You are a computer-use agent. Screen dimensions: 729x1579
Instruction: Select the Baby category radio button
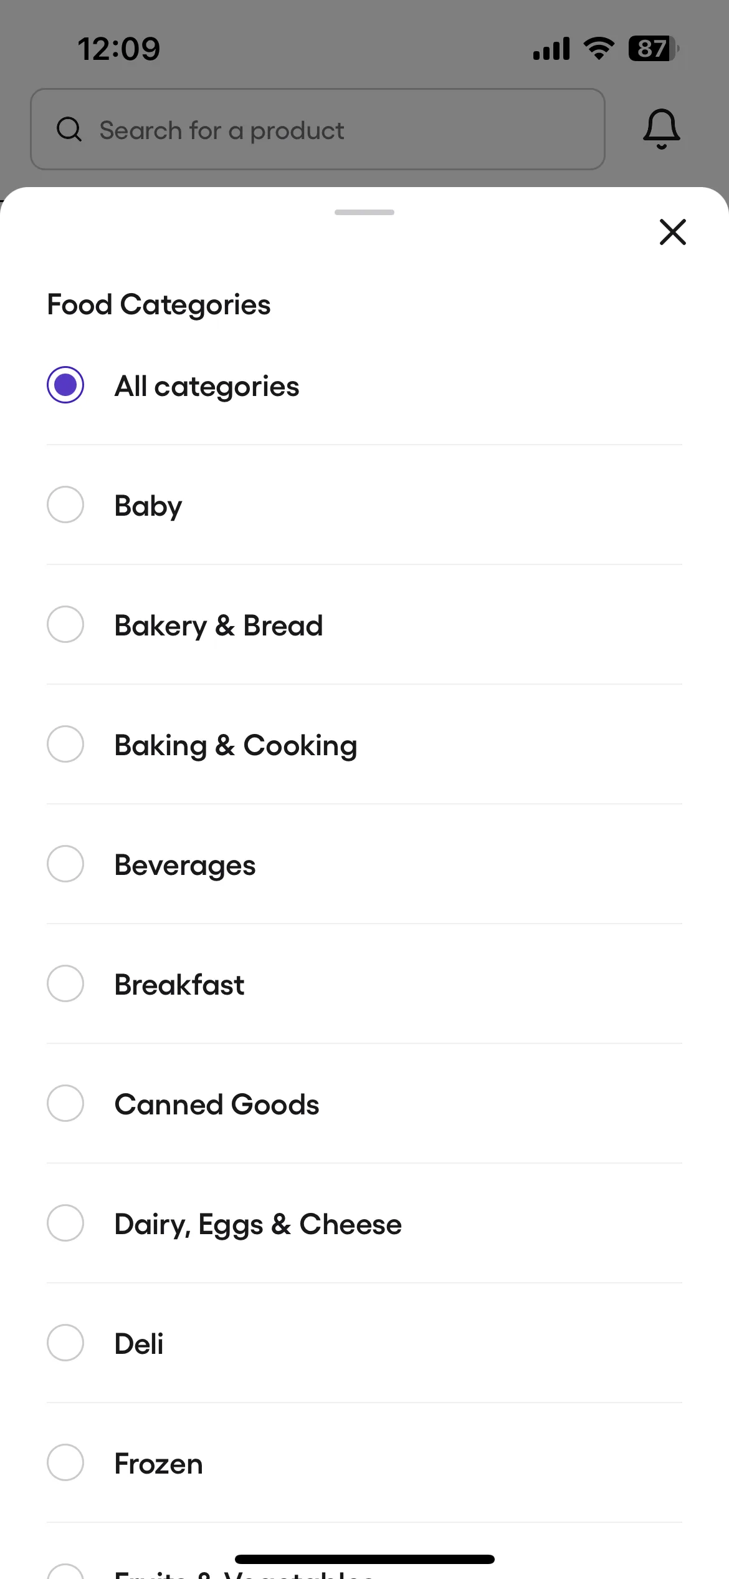point(65,505)
